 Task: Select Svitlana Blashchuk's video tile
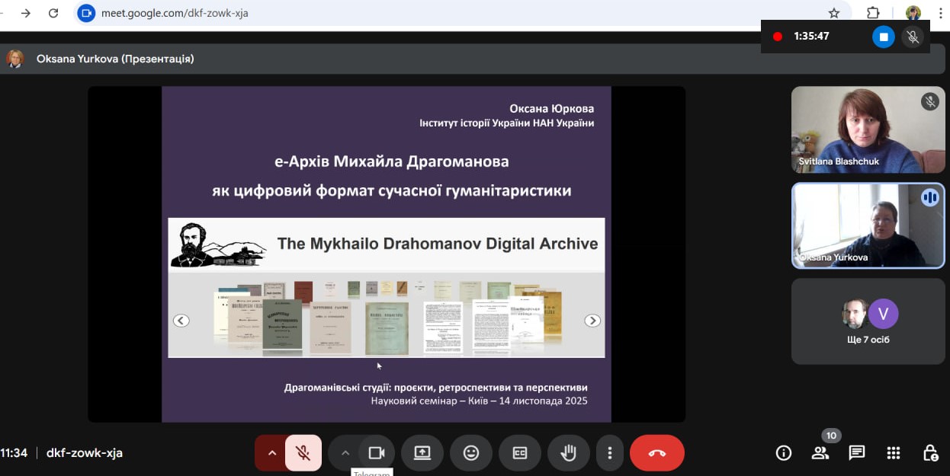click(868, 129)
